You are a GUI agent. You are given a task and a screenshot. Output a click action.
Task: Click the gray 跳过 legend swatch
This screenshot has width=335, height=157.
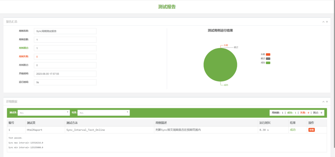pyautogui.click(x=268, y=59)
